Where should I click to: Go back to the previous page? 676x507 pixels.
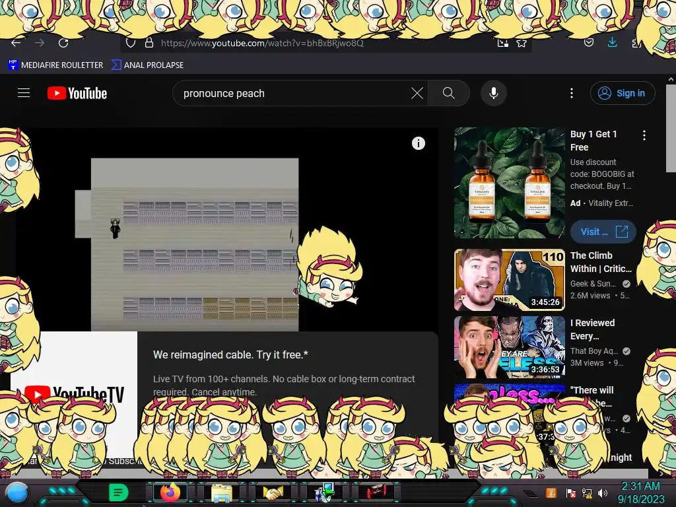(16, 43)
